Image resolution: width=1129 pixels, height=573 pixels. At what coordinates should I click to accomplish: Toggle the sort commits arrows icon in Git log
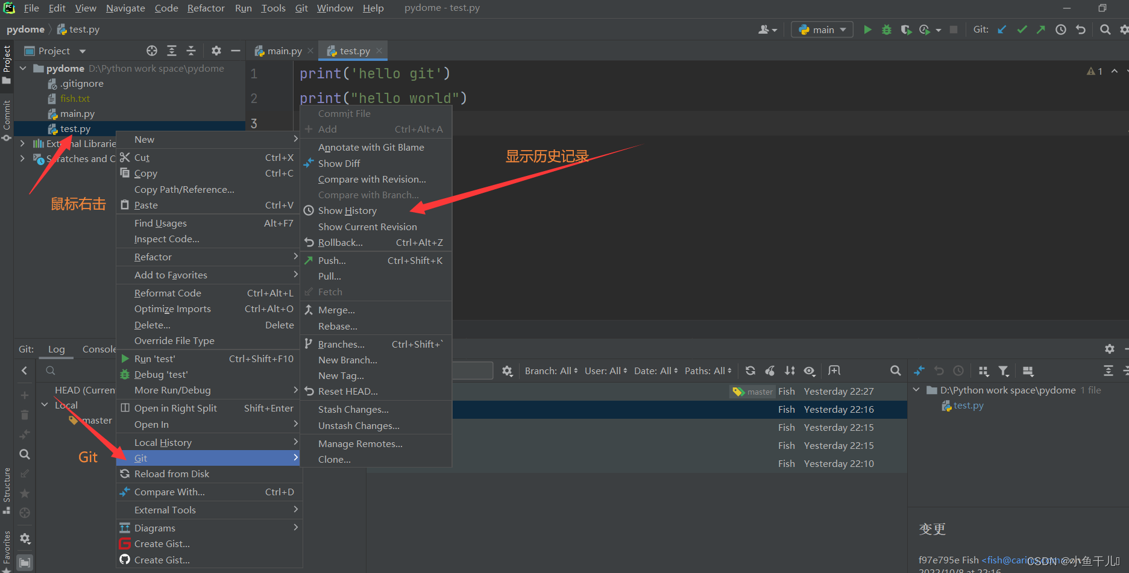click(790, 371)
